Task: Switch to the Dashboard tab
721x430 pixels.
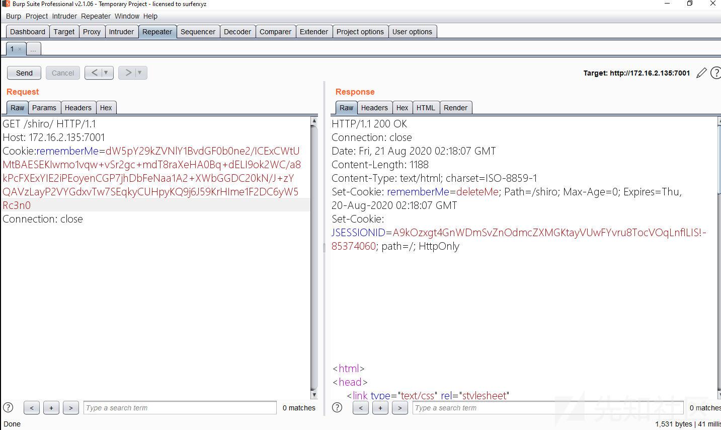Action: coord(28,32)
